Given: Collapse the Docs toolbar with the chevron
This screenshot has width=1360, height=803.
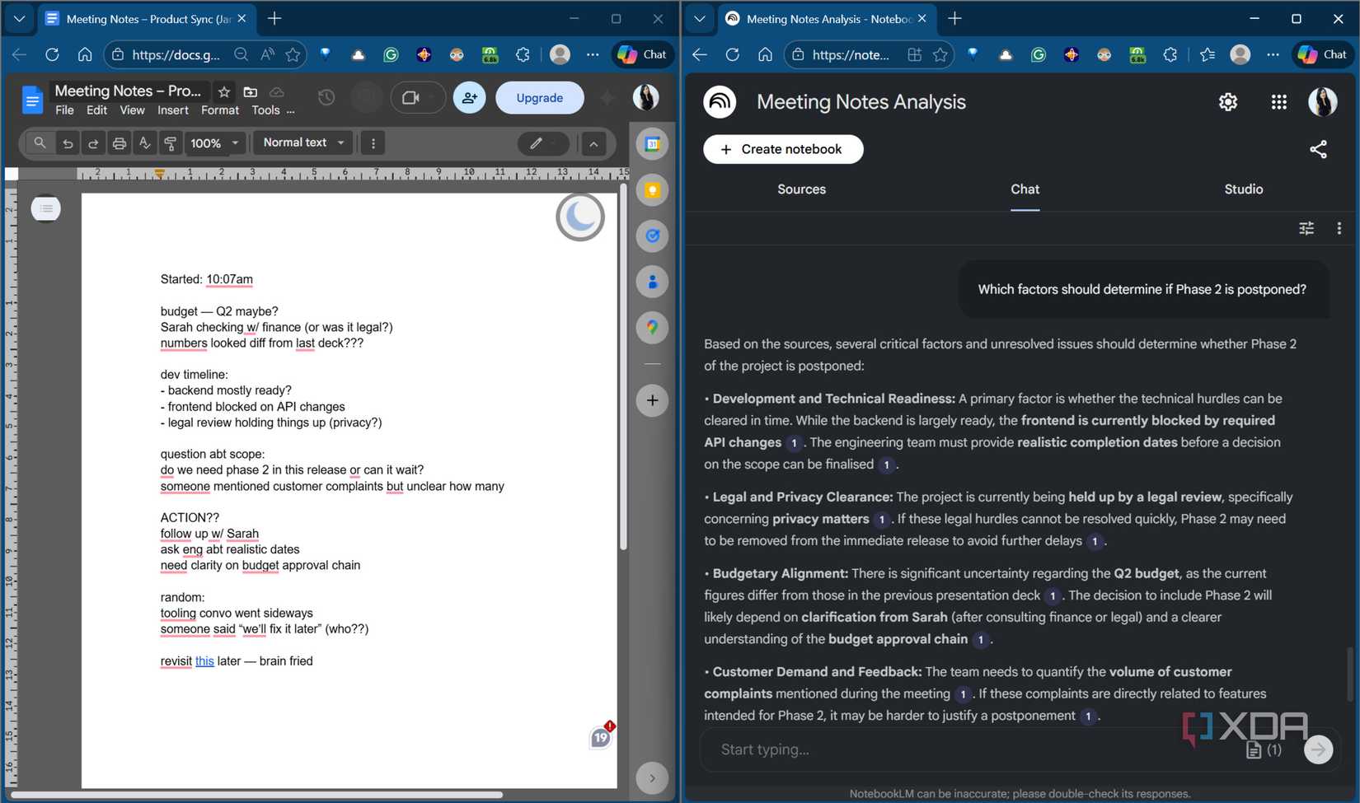Looking at the screenshot, I should click(594, 143).
